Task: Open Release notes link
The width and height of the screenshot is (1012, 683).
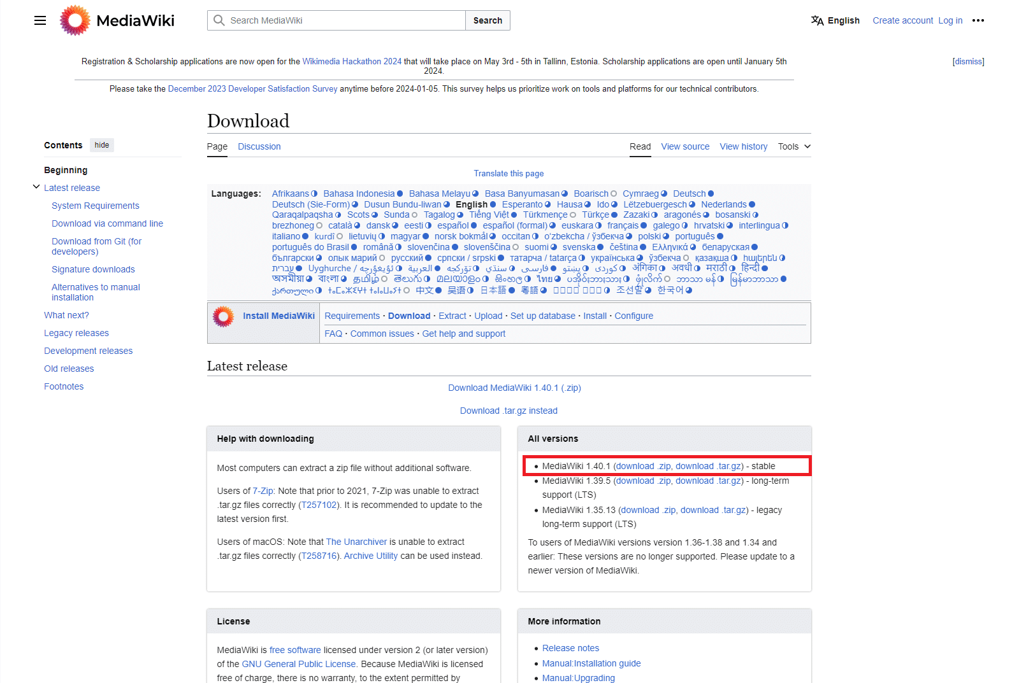Action: tap(571, 648)
